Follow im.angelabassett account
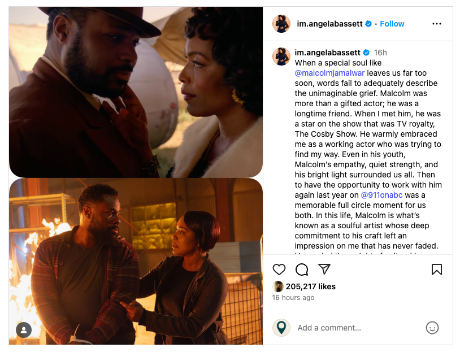The width and height of the screenshot is (460, 352). pyautogui.click(x=392, y=24)
